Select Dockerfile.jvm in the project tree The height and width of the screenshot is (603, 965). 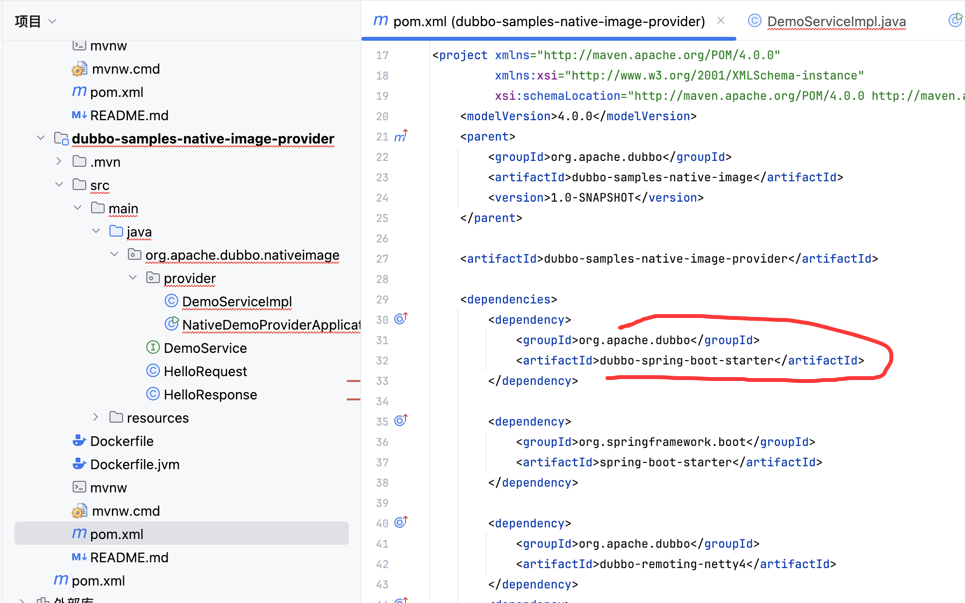tap(135, 464)
